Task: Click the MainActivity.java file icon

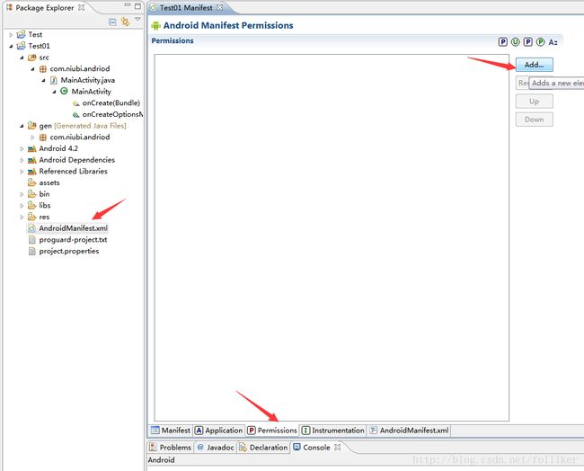Action: (54, 80)
